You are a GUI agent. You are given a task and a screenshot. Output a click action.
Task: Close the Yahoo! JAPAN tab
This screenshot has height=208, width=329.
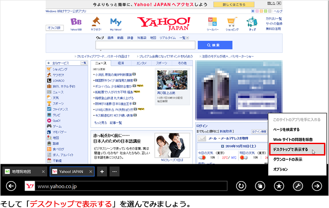click(x=90, y=172)
